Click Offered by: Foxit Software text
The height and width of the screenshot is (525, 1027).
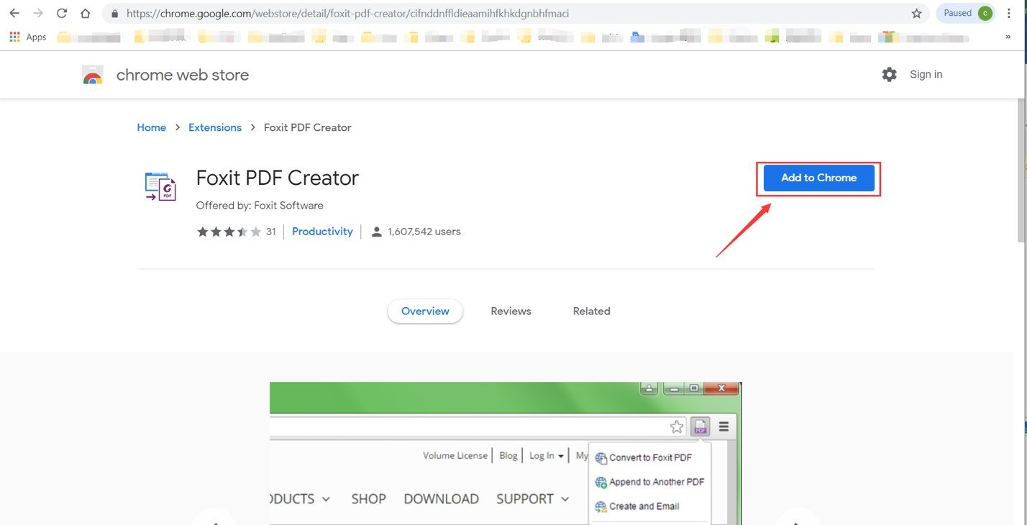pyautogui.click(x=260, y=206)
